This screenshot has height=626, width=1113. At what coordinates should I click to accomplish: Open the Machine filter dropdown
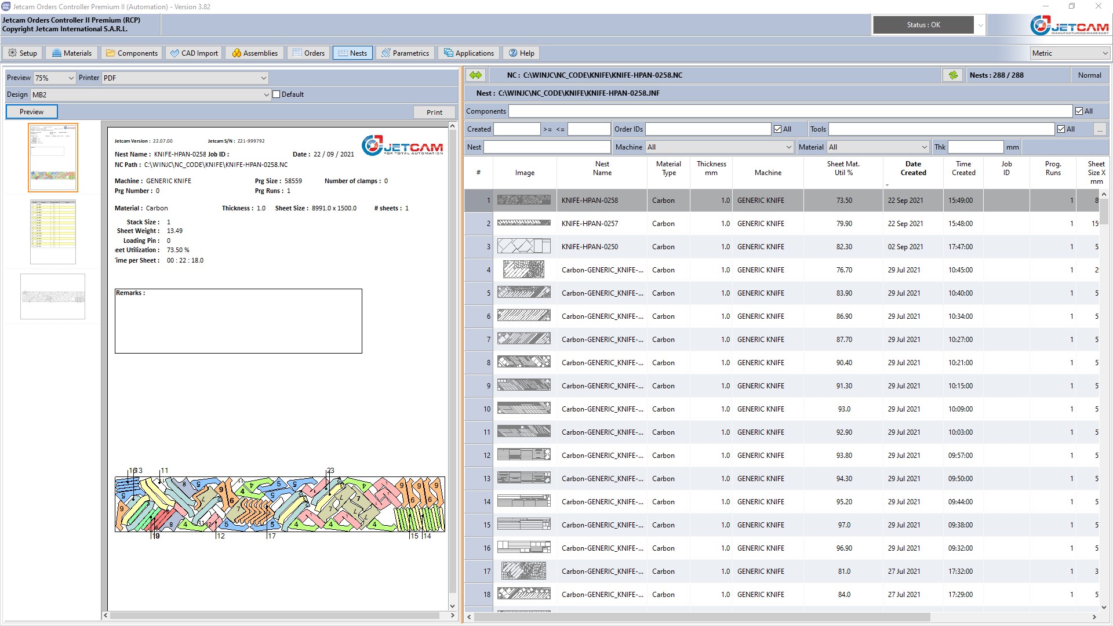[788, 147]
